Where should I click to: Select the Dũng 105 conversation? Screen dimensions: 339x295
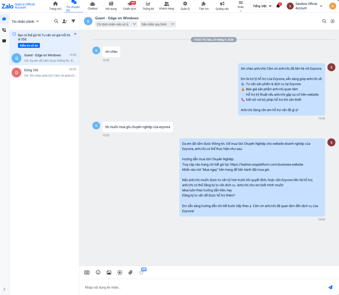tap(45, 73)
